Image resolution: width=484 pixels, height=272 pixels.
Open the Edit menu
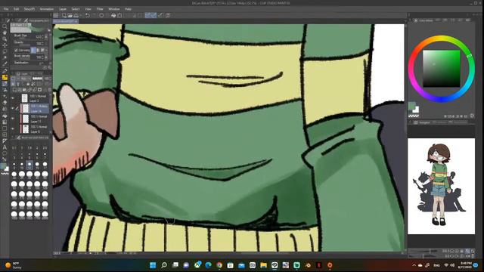[x=17, y=9]
